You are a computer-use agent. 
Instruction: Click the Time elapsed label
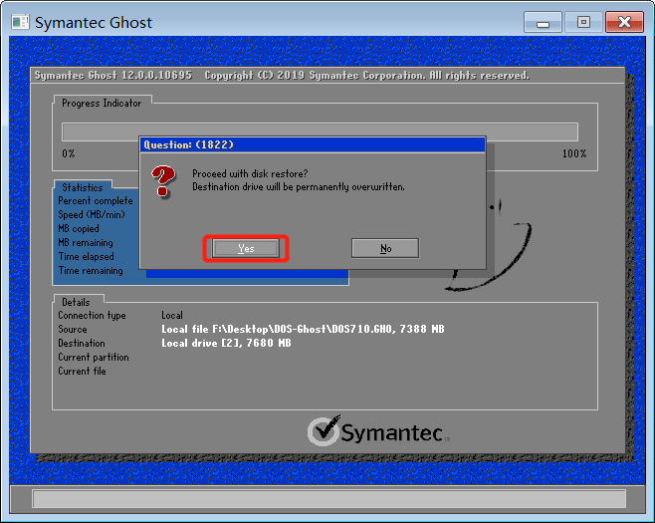[x=86, y=257]
